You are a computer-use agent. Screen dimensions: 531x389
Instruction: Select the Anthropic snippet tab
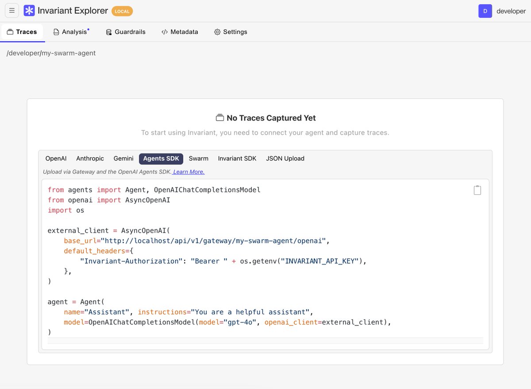(x=90, y=159)
